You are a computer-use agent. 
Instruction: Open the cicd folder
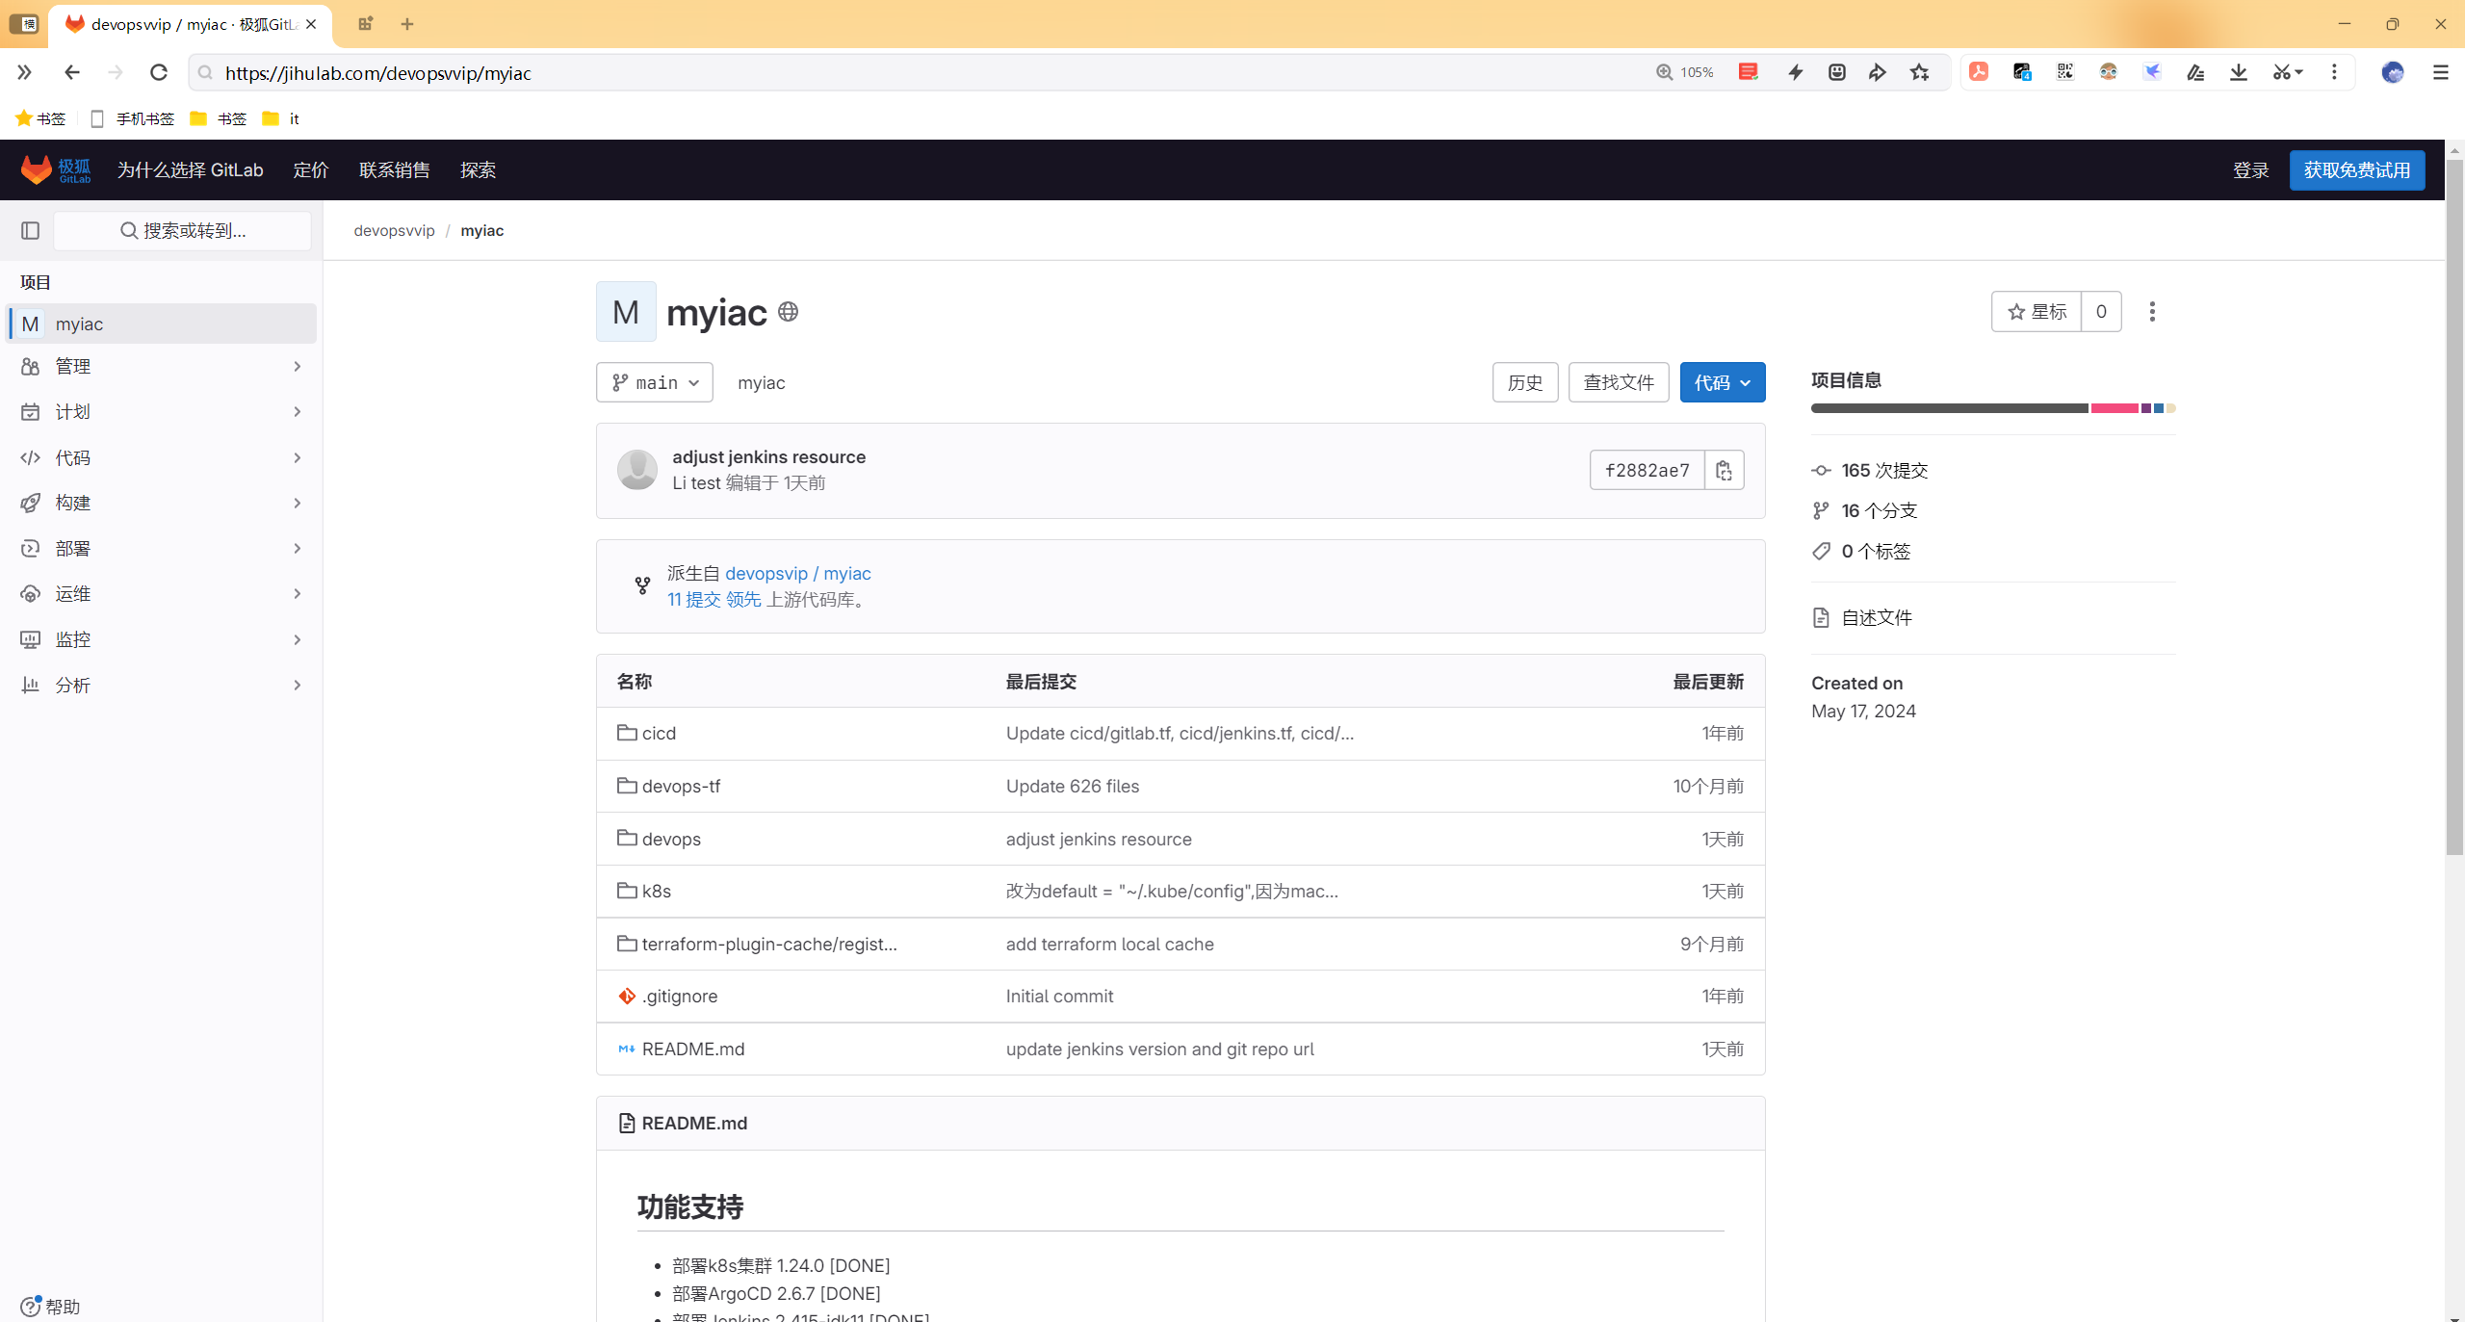tap(659, 733)
